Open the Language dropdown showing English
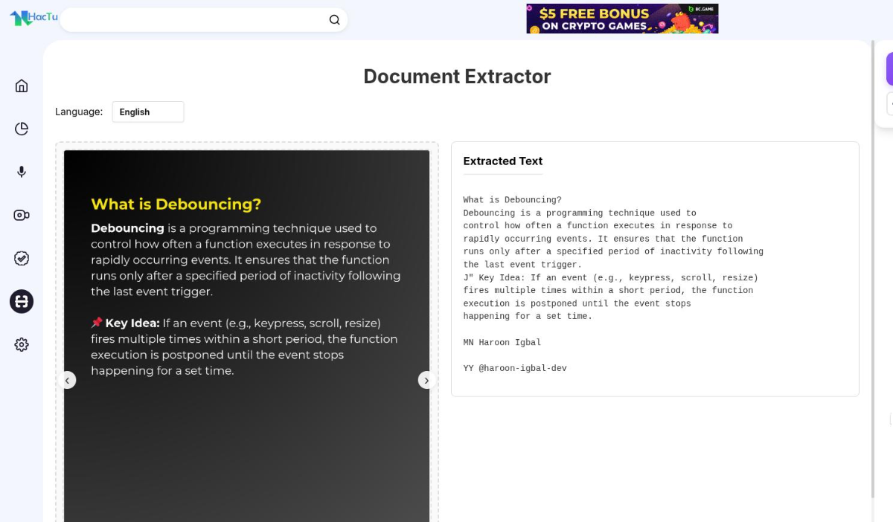 [x=148, y=112]
